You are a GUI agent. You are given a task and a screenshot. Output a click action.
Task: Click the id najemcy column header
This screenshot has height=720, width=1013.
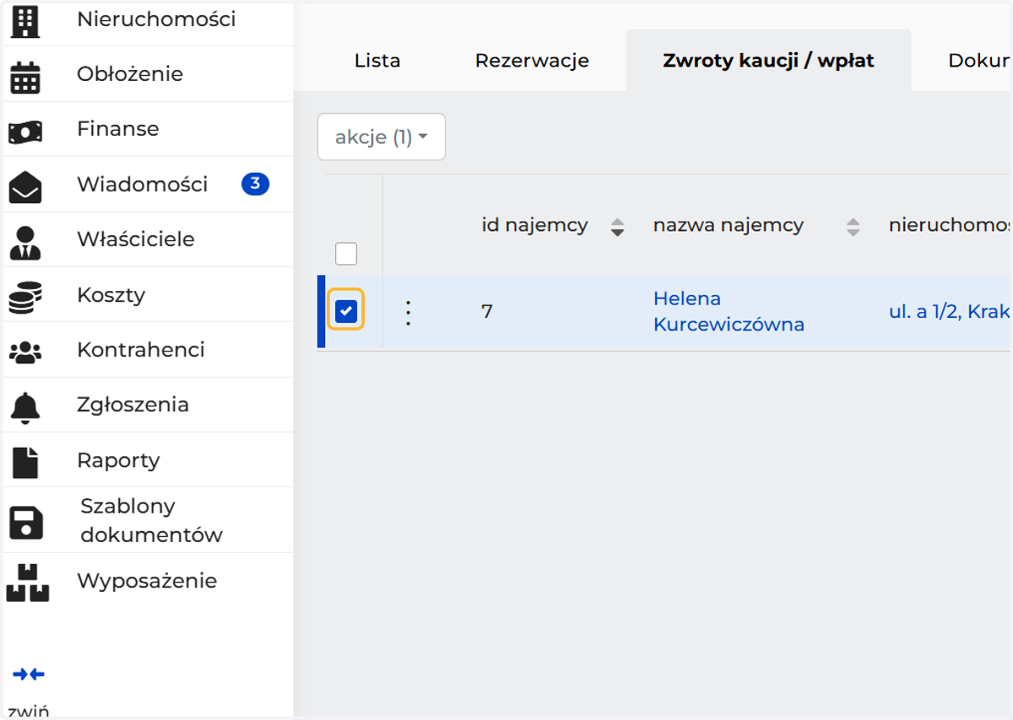click(534, 226)
